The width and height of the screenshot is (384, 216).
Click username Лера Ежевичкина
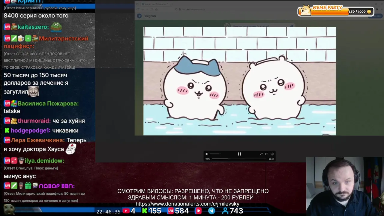click(x=37, y=140)
